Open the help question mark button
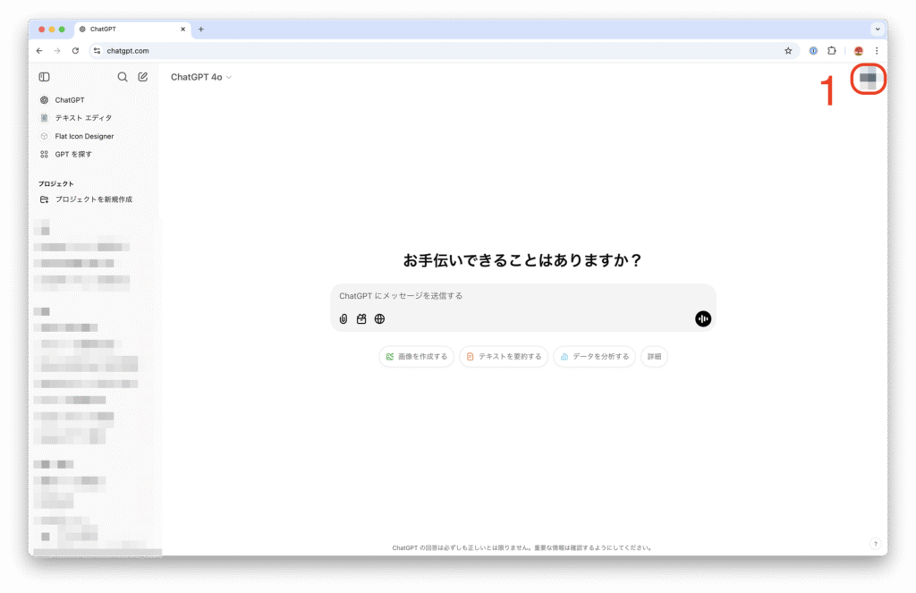The image size is (916, 593). [x=875, y=544]
